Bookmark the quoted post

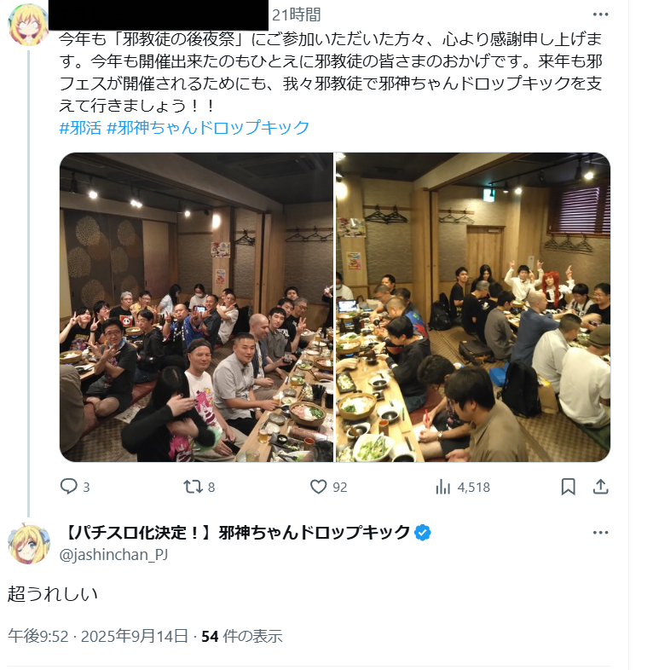(x=568, y=487)
